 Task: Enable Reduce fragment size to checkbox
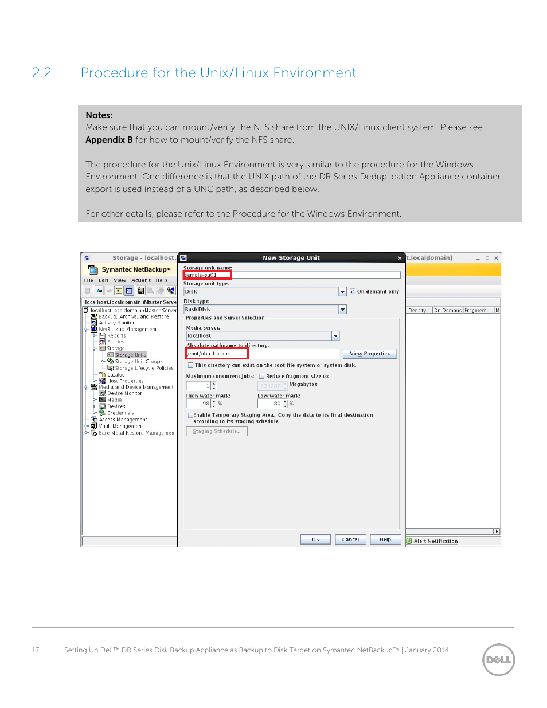[261, 377]
